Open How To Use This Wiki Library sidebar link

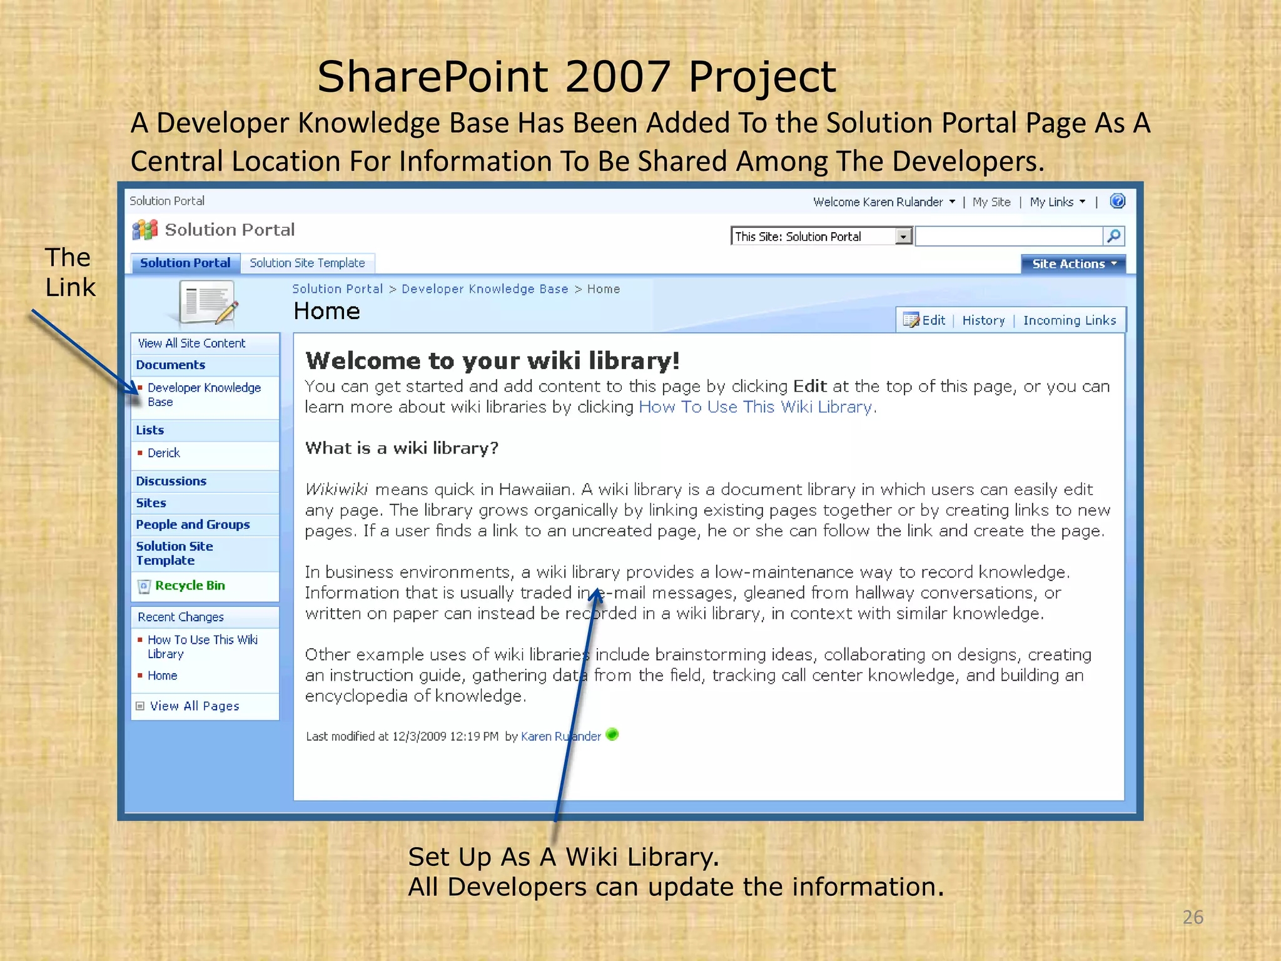[203, 647]
